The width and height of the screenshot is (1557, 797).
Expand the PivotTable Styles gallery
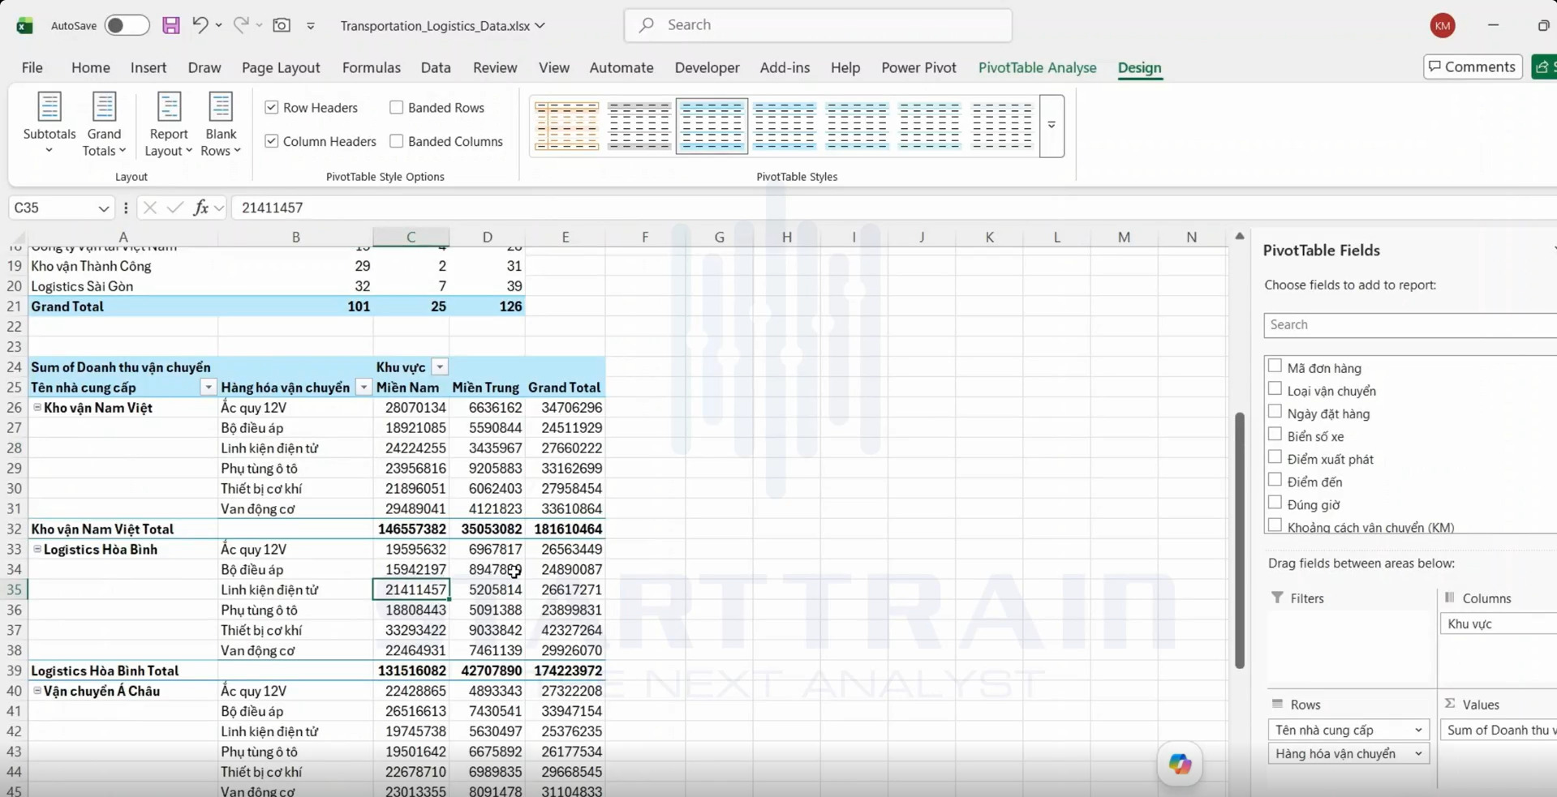pos(1052,126)
